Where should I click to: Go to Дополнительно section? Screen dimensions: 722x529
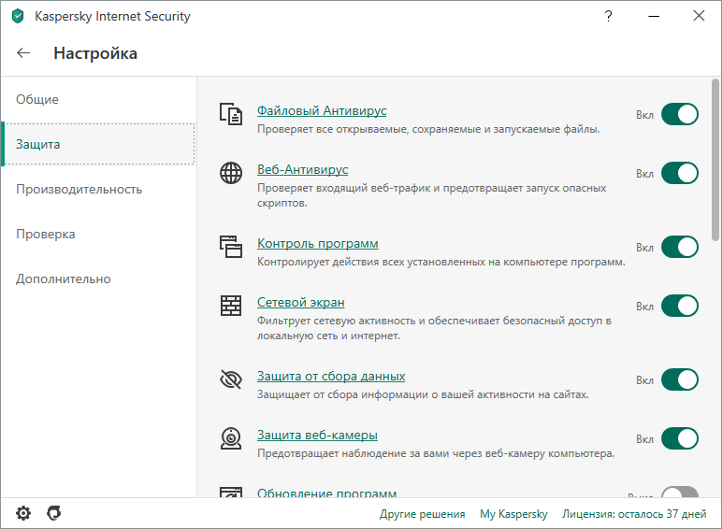pyautogui.click(x=98, y=279)
